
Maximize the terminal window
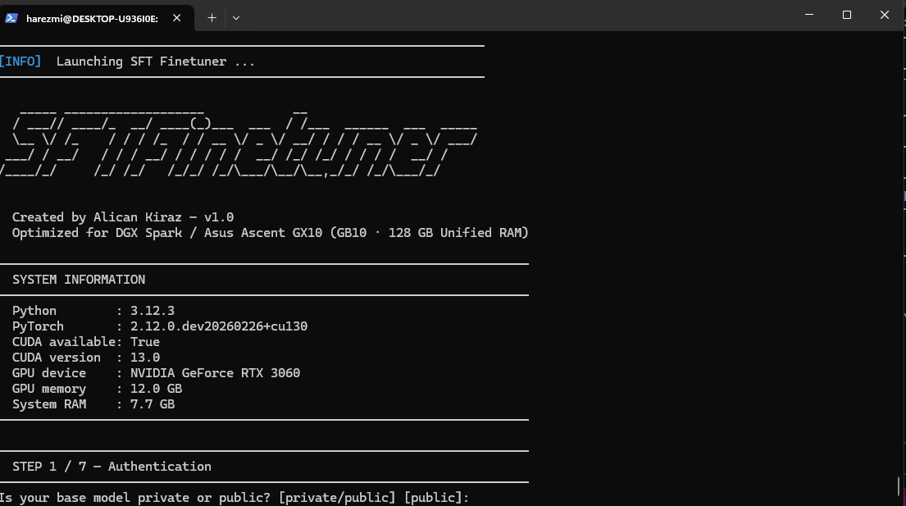point(846,15)
